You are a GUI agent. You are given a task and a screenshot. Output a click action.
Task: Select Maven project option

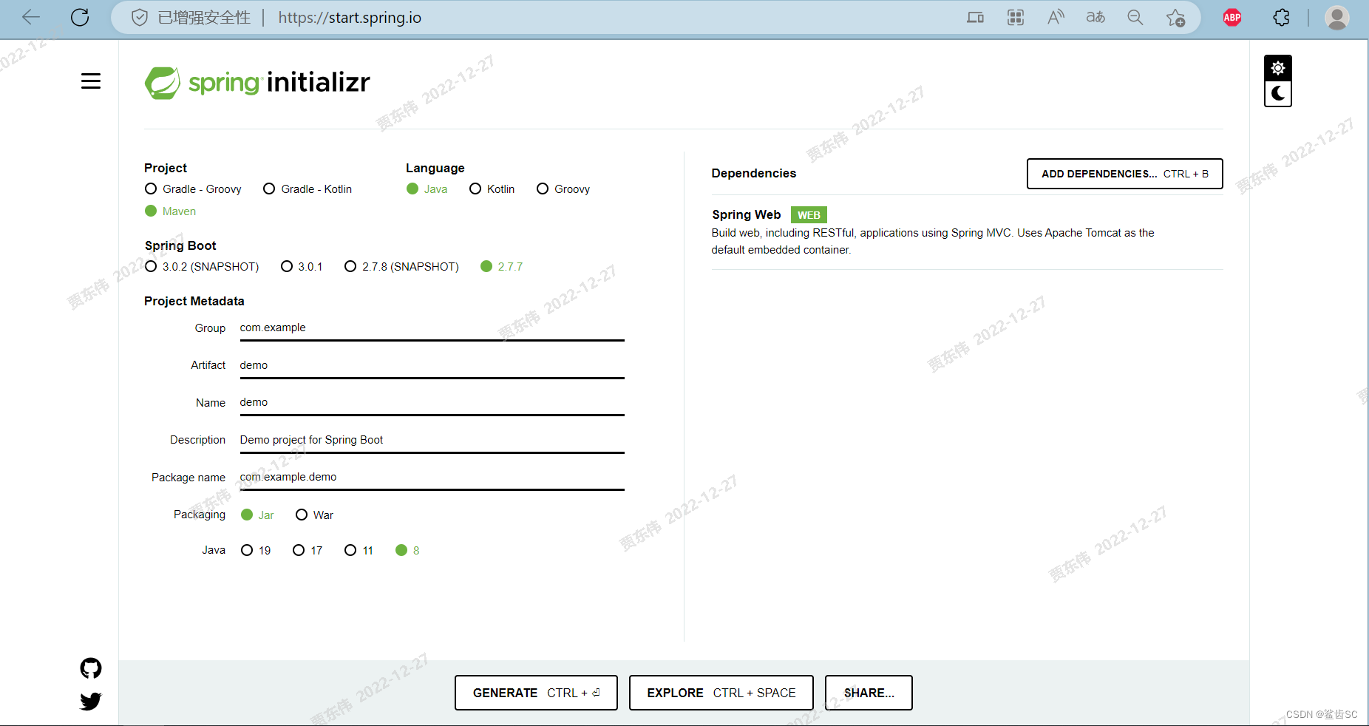click(171, 211)
